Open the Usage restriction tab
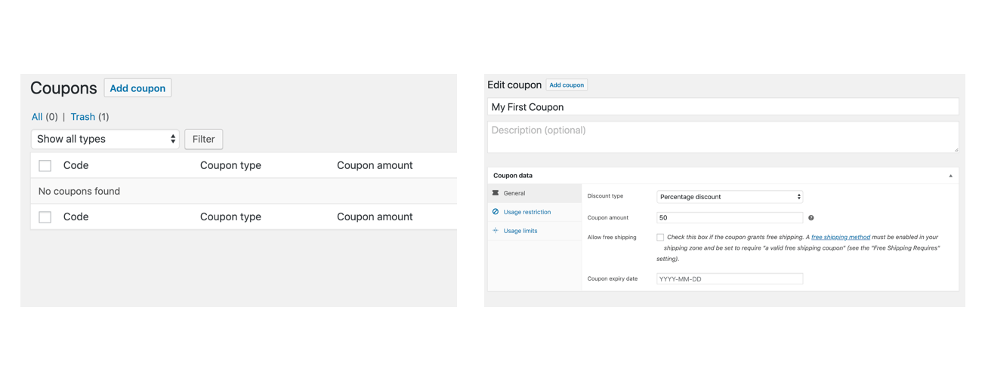Viewport: 985px width, 381px height. 526,212
